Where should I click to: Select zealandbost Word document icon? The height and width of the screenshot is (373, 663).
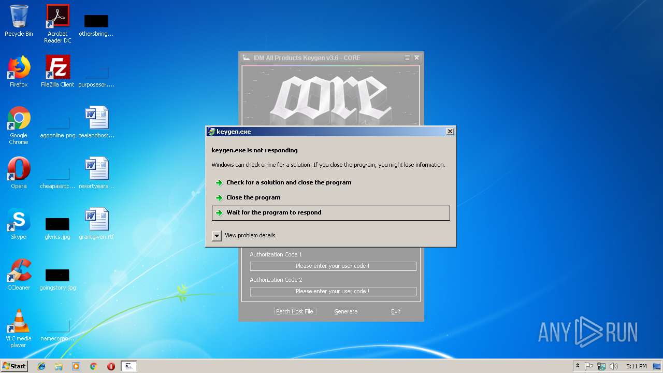[96, 122]
